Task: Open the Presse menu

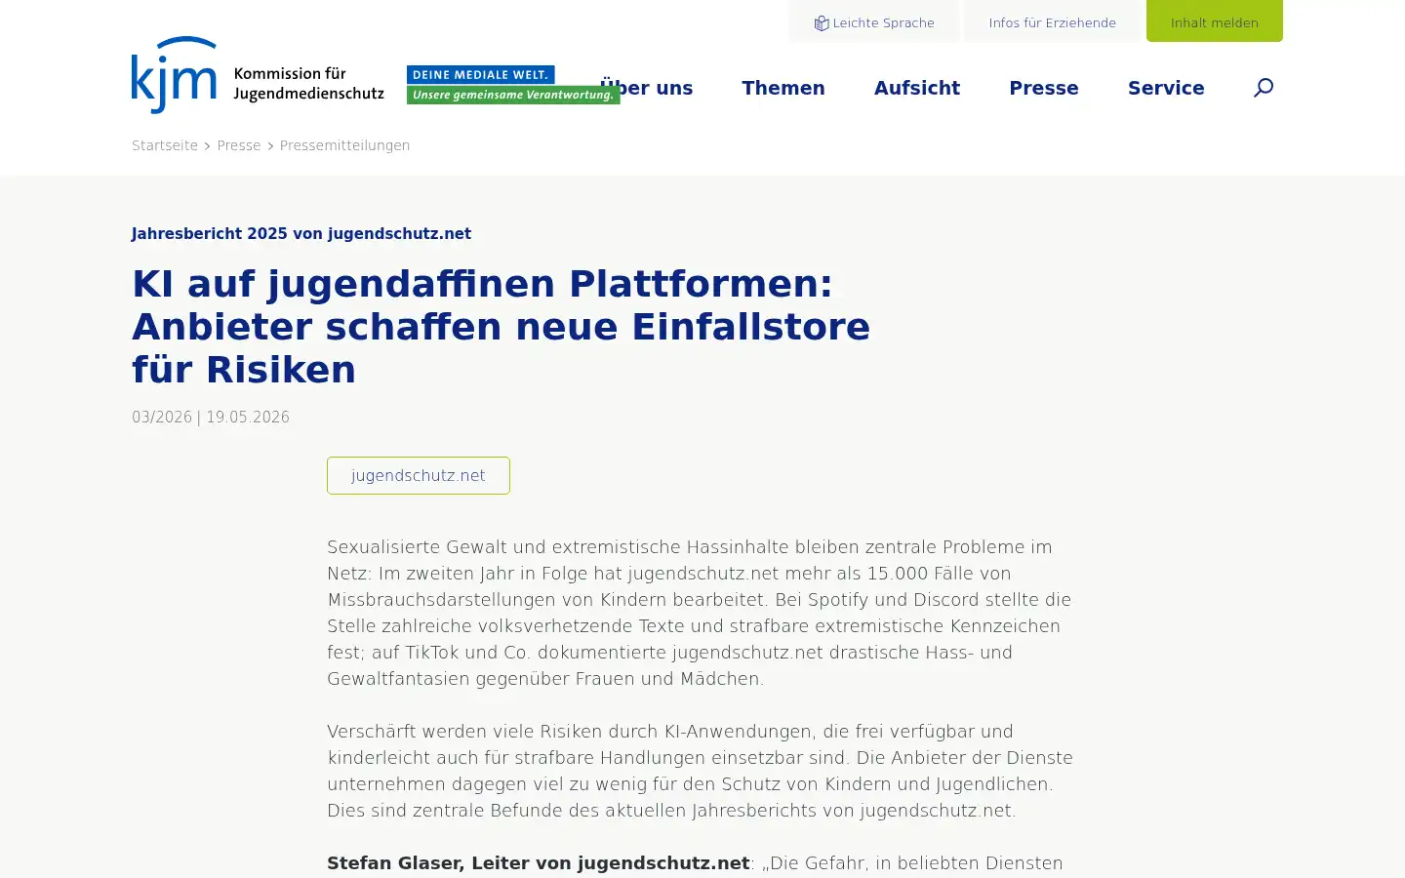Action: click(x=1044, y=88)
